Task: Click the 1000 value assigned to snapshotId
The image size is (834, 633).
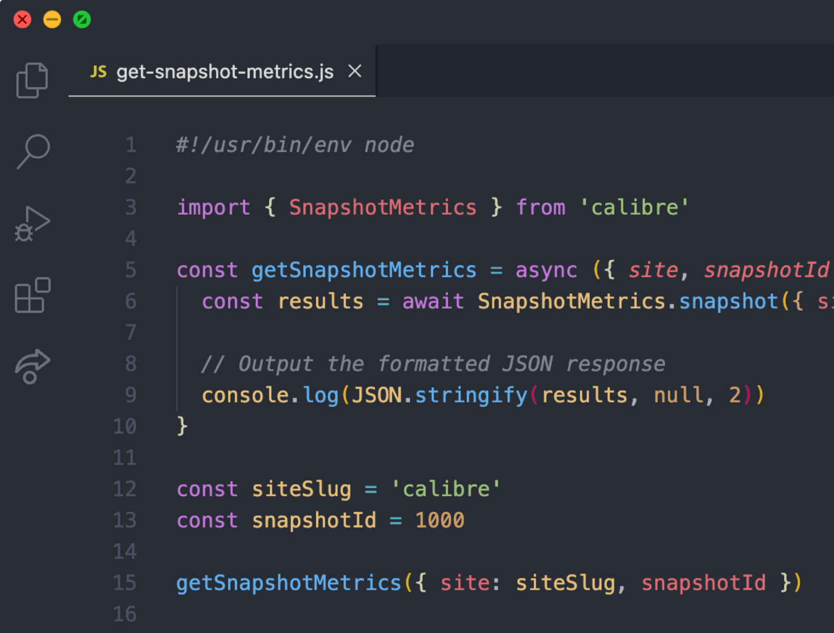Action: pyautogui.click(x=439, y=521)
